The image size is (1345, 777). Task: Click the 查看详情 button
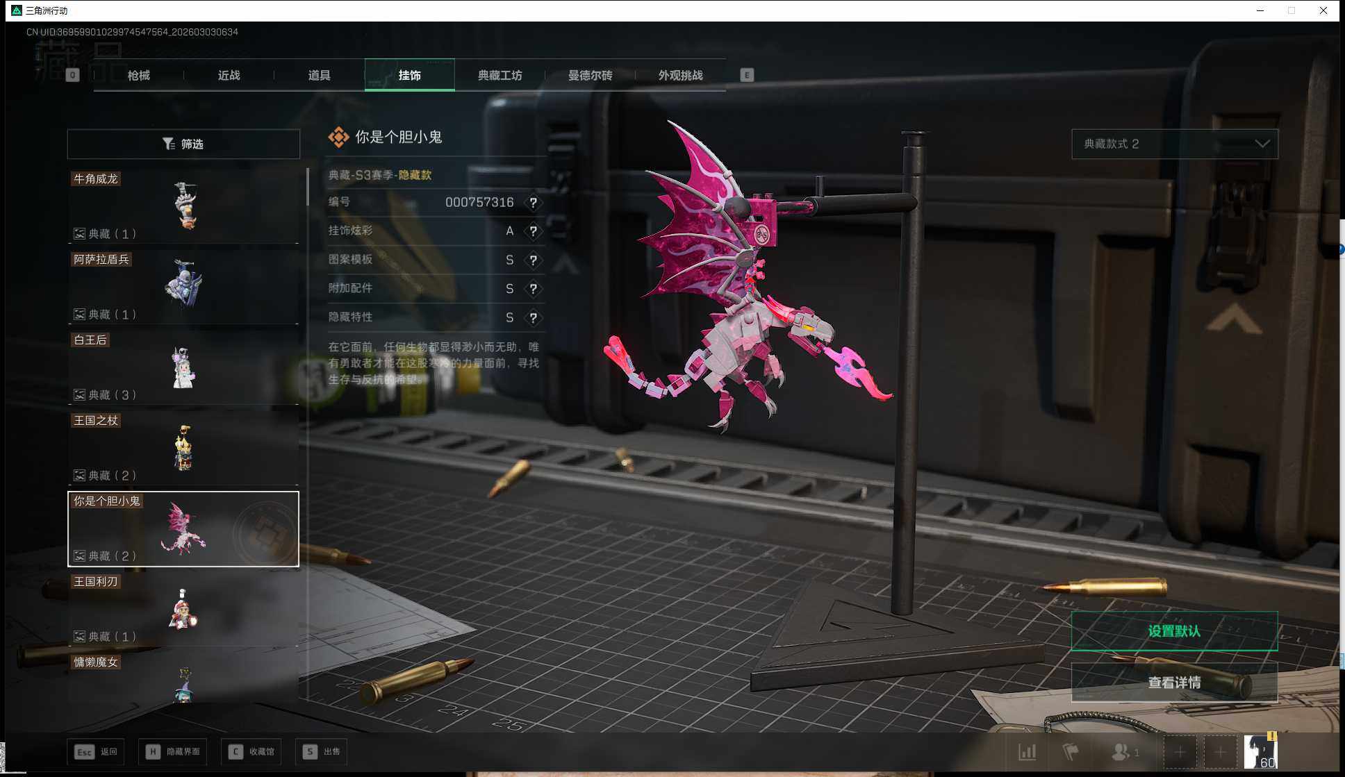[1174, 683]
